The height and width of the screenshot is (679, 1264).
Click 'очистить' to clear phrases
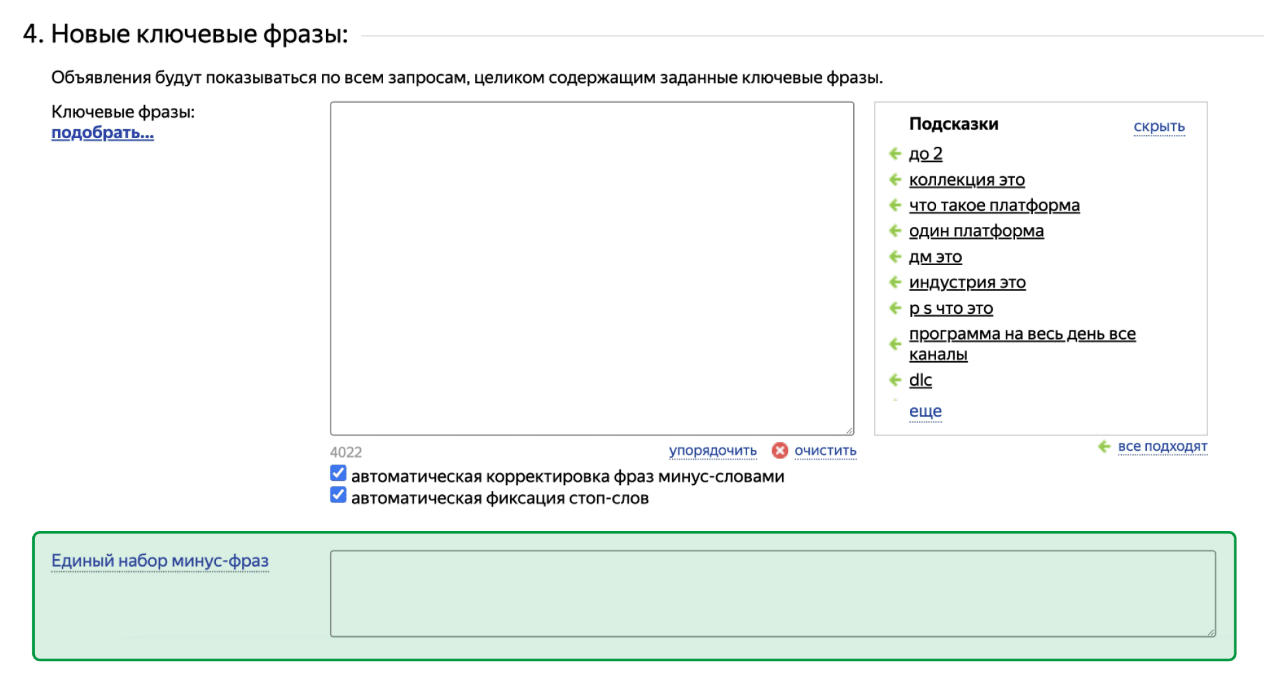[826, 451]
